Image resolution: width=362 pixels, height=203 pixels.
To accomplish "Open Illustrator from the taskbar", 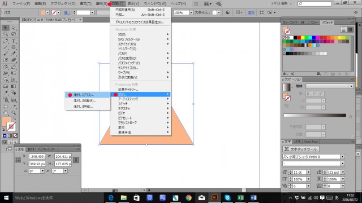I will pos(214,197).
